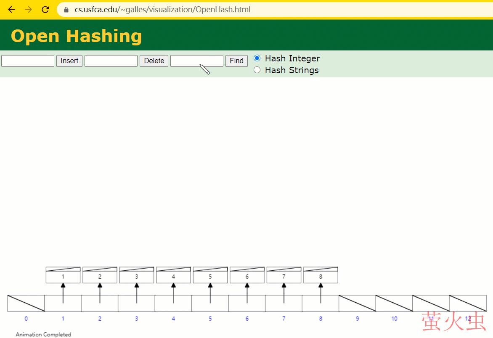The height and width of the screenshot is (338, 493).
Task: Select the Hash Integer radio option
Action: (257, 58)
